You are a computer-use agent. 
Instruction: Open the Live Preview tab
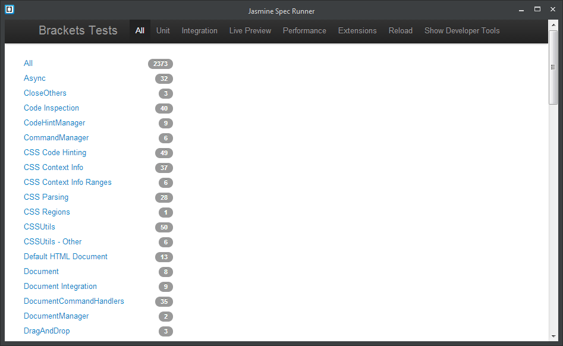(250, 31)
